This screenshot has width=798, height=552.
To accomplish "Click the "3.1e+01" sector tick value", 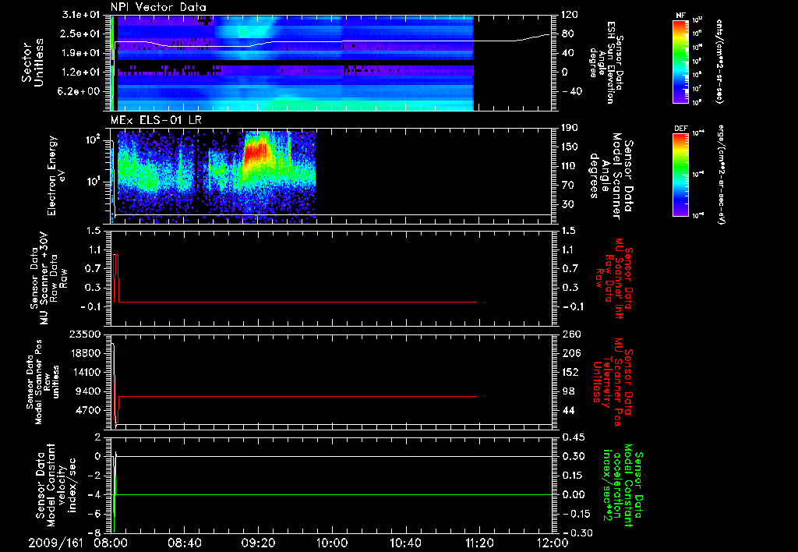I will (79, 15).
